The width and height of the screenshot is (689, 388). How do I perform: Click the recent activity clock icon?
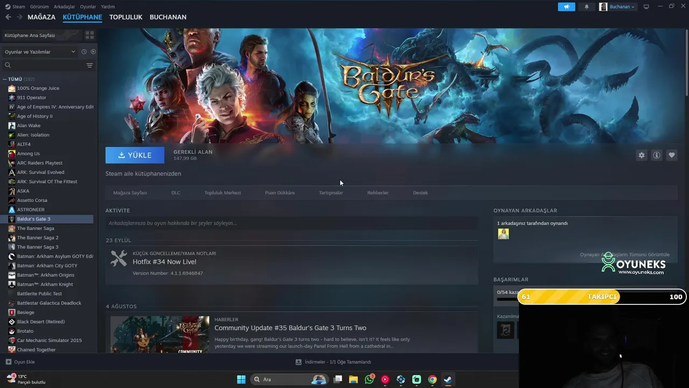tap(84, 52)
